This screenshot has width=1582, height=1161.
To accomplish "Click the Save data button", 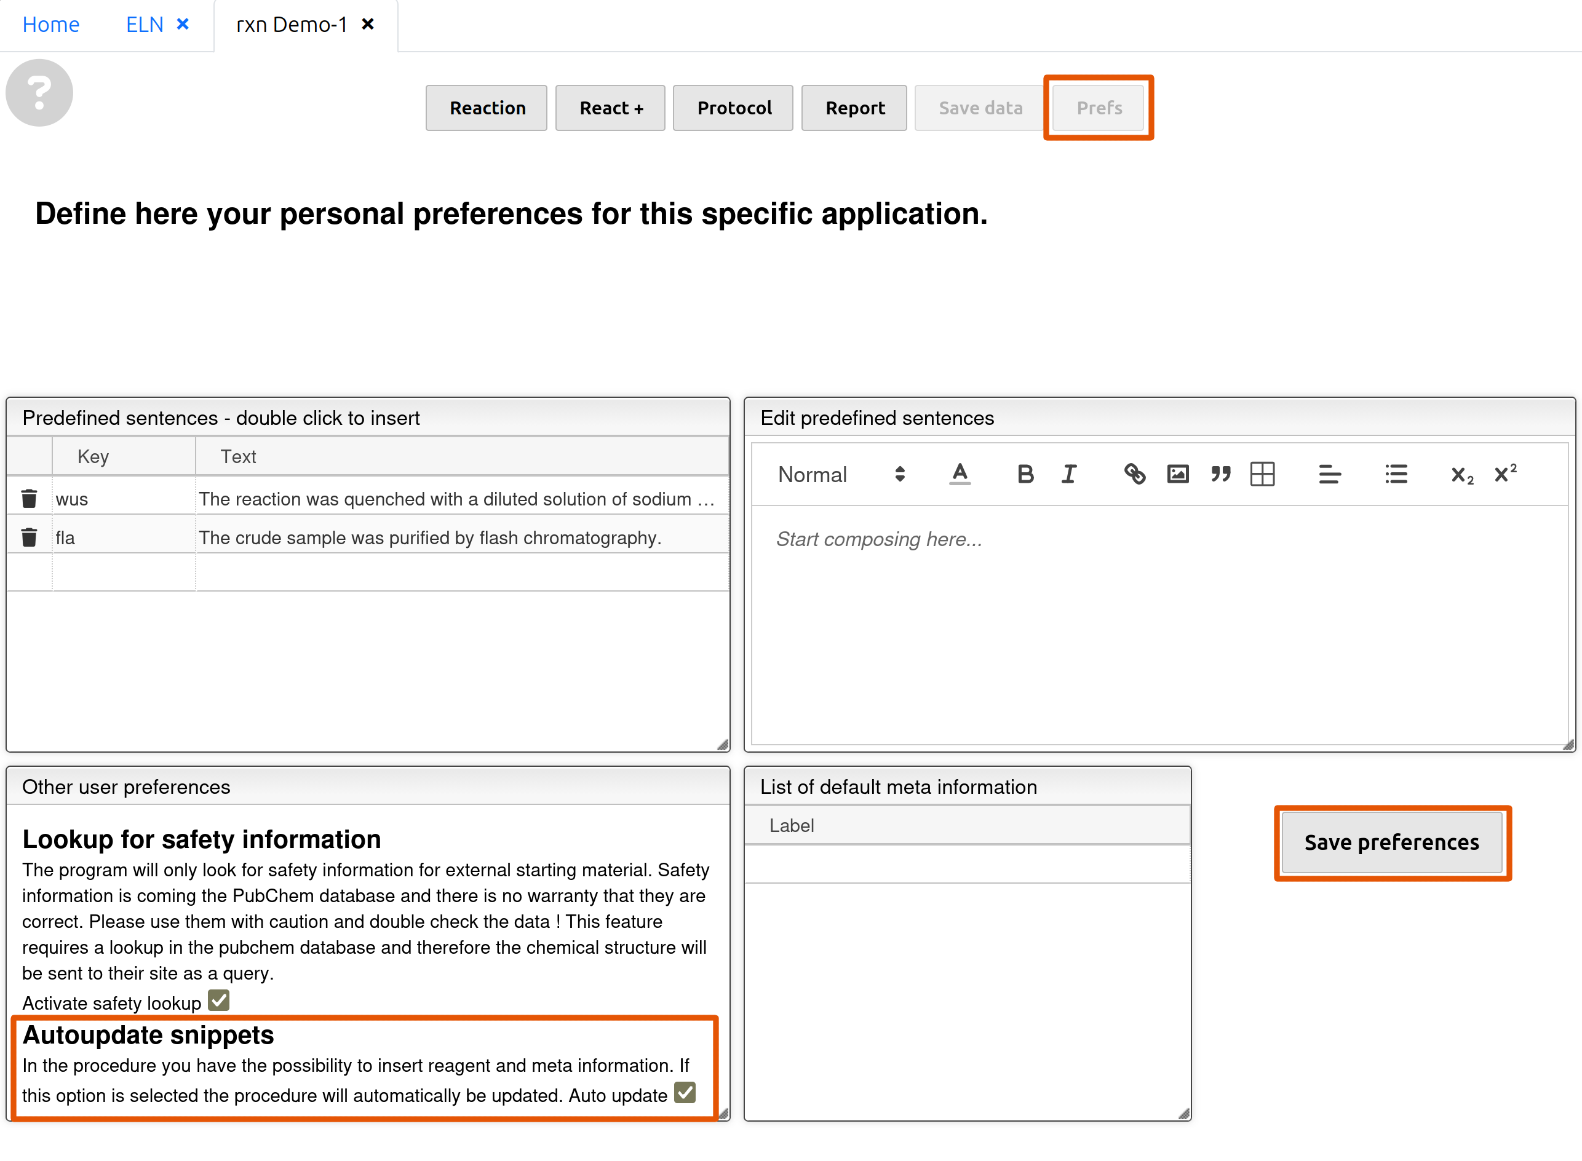I will [x=980, y=108].
